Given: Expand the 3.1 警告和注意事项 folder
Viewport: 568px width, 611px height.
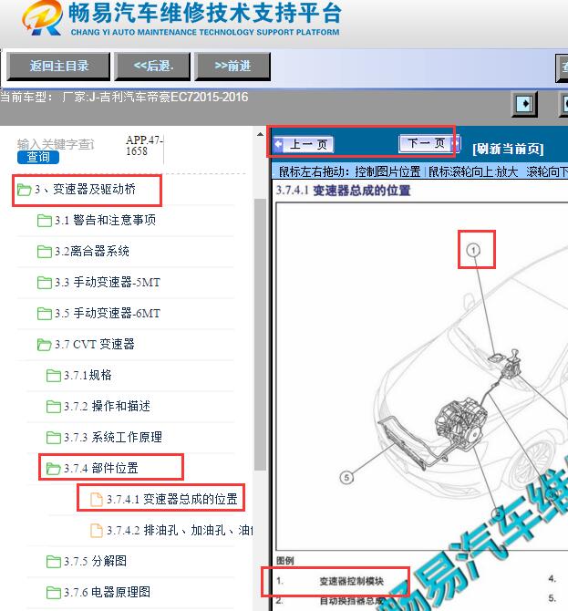Looking at the screenshot, I should 105,221.
